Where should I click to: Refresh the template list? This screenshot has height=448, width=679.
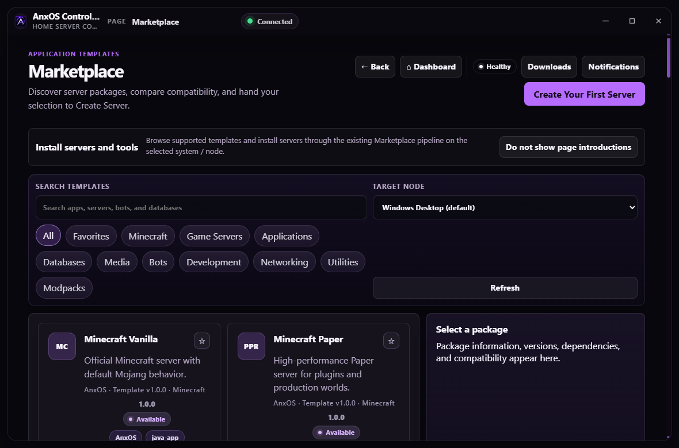(x=505, y=288)
